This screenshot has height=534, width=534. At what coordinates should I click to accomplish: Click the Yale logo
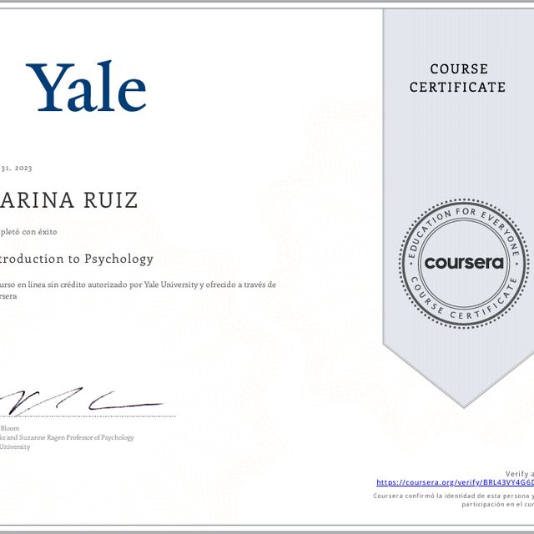[x=86, y=86]
